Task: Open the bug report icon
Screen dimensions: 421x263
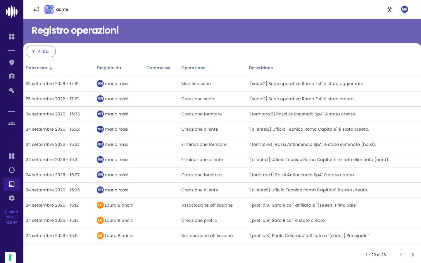Action: (x=389, y=10)
